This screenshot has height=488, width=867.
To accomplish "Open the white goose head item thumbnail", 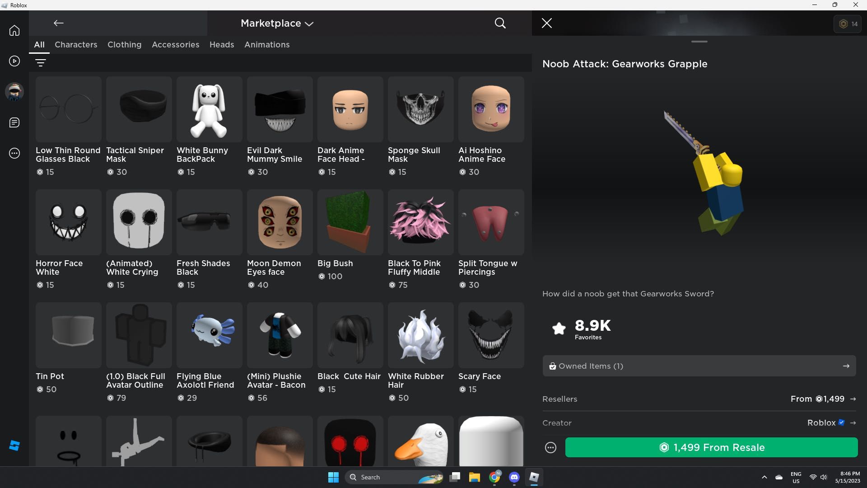I will coord(421,441).
